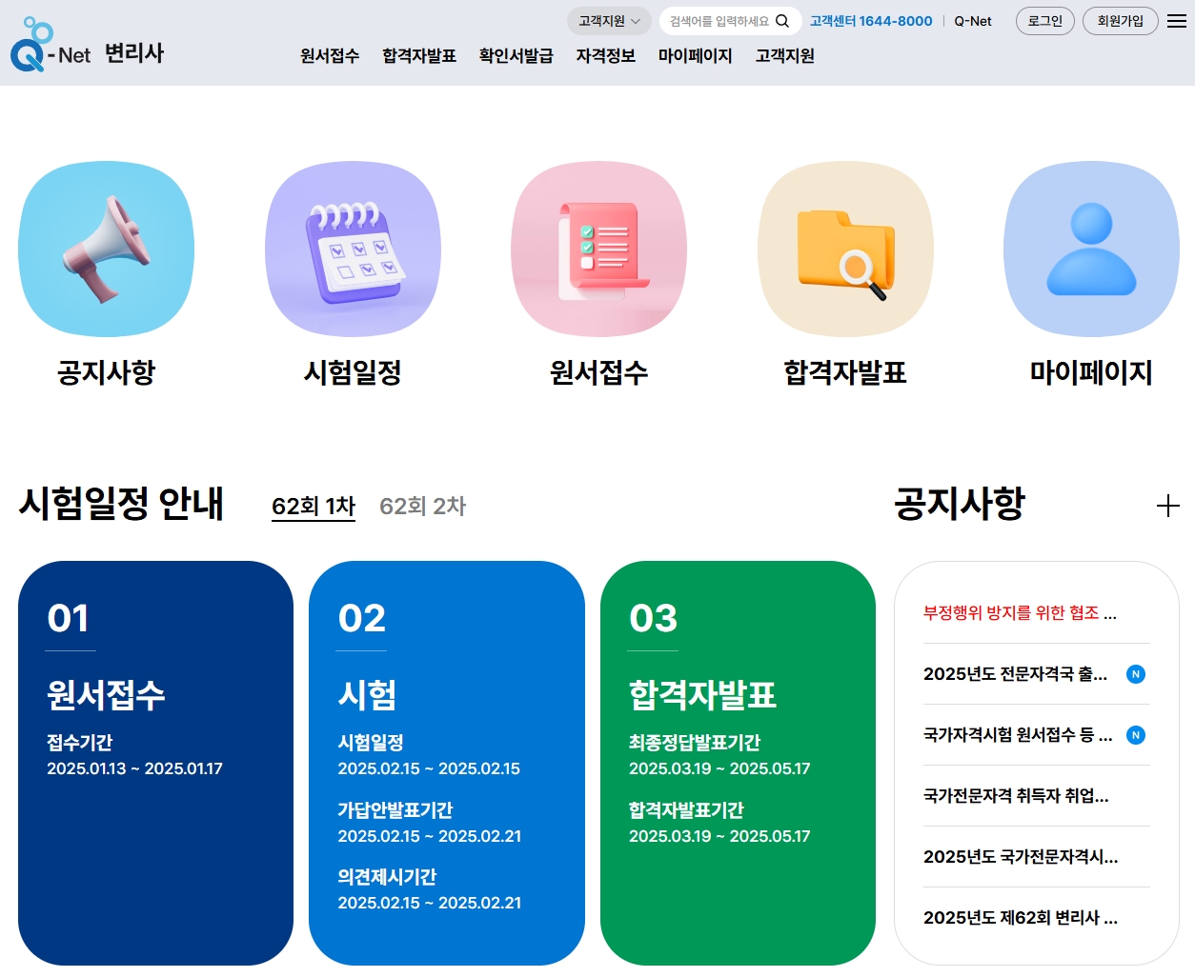Open the 확인서발급 menu item
Viewport: 1195px width, 977px height.
516,56
